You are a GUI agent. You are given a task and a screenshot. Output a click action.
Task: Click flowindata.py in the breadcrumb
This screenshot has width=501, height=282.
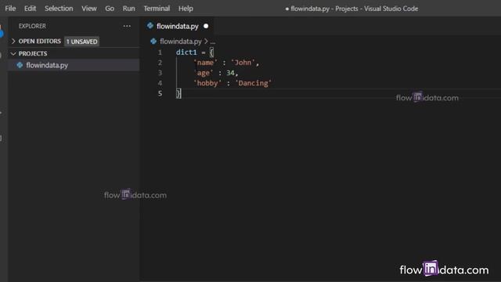coord(181,42)
